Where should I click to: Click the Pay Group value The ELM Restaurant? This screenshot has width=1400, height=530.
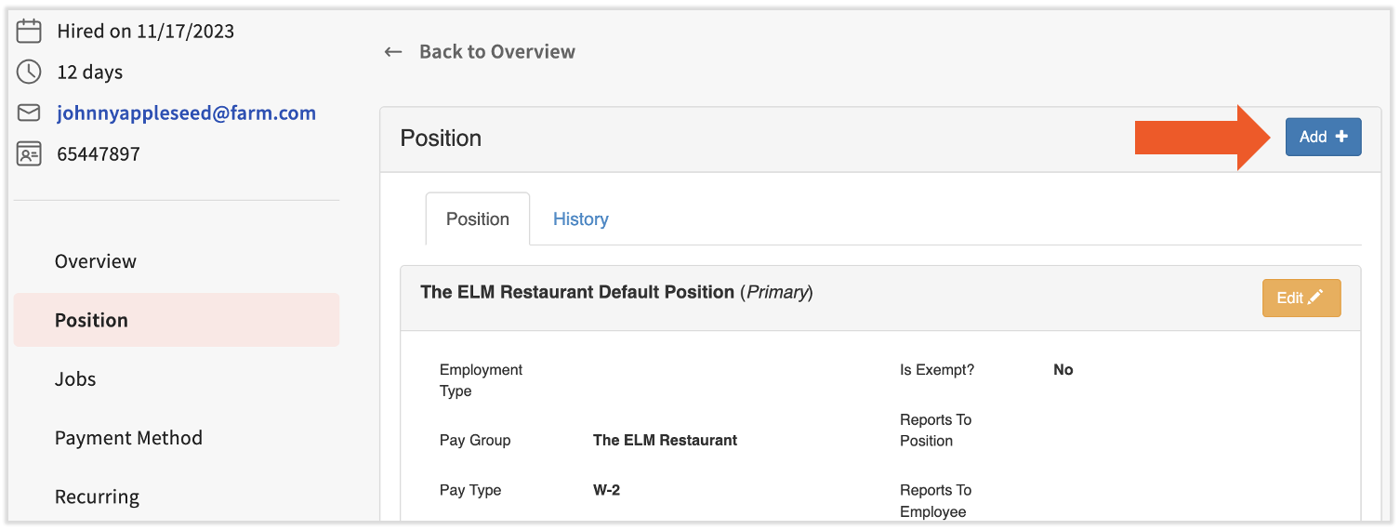(x=665, y=441)
